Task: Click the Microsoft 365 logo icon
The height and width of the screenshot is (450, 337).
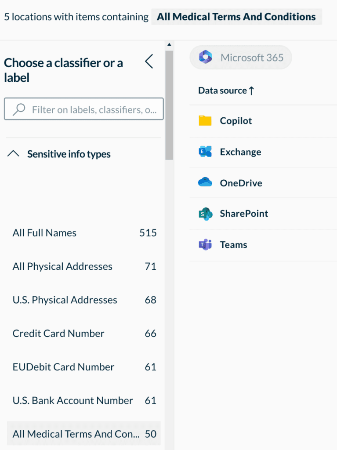Action: [x=206, y=58]
